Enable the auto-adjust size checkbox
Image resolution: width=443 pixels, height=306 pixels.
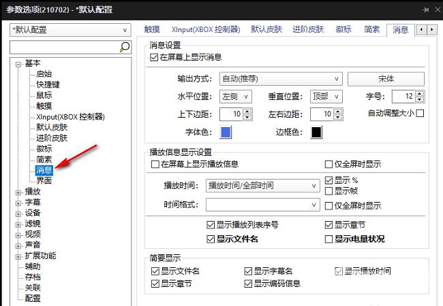[x=420, y=113]
